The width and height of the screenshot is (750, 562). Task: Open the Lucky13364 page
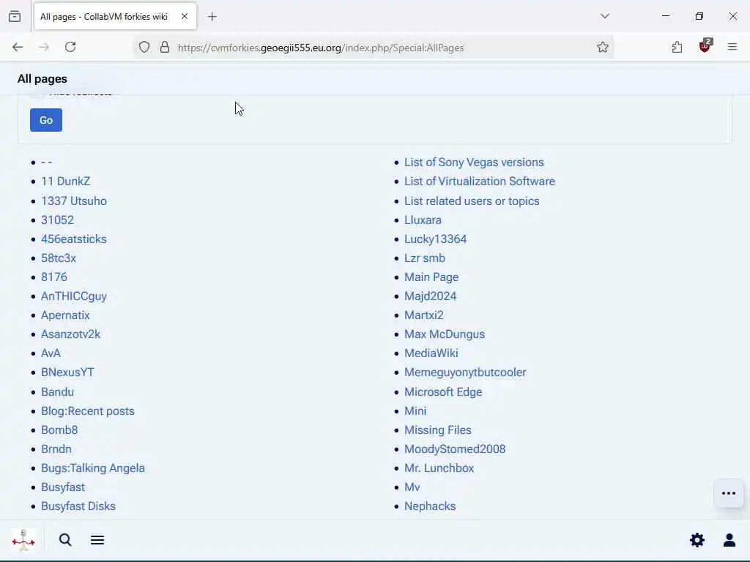[435, 239]
